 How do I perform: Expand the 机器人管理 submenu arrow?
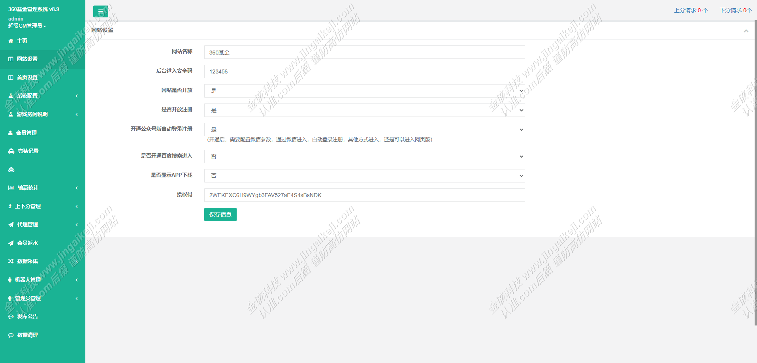[77, 280]
